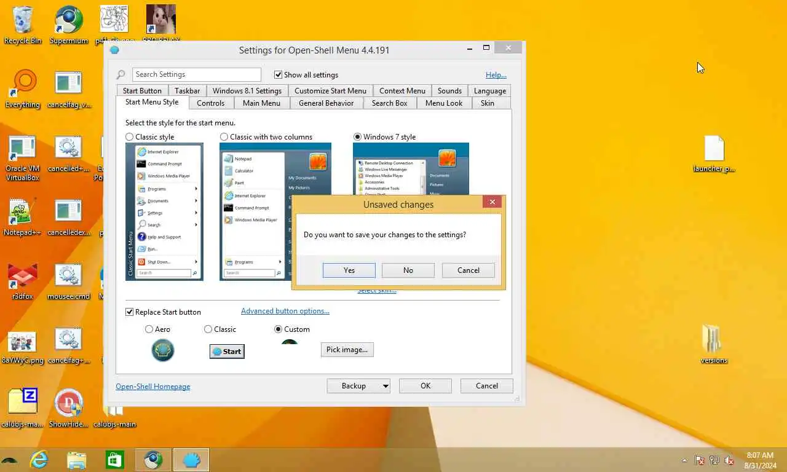Open File Explorer from the taskbar
Image resolution: width=787 pixels, height=472 pixels.
pos(77,460)
